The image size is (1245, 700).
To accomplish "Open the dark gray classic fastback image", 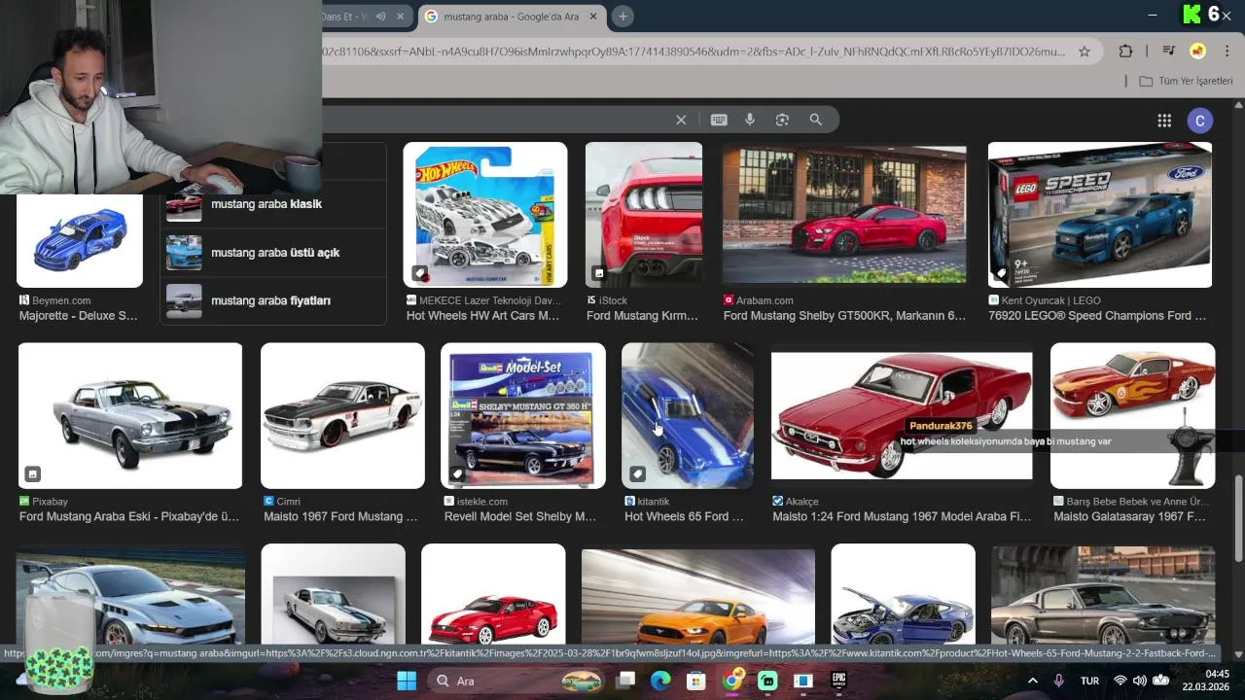I will (x=1103, y=595).
